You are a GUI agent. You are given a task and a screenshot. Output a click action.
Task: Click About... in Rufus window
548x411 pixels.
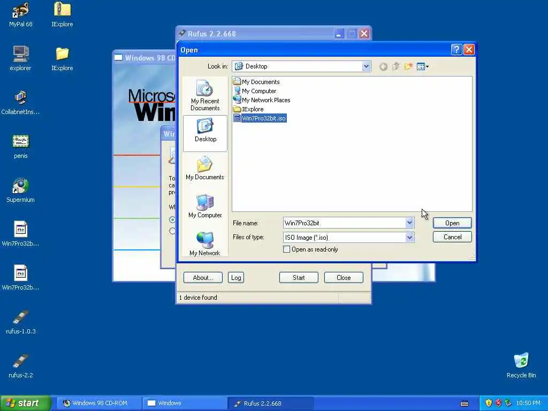[203, 278]
